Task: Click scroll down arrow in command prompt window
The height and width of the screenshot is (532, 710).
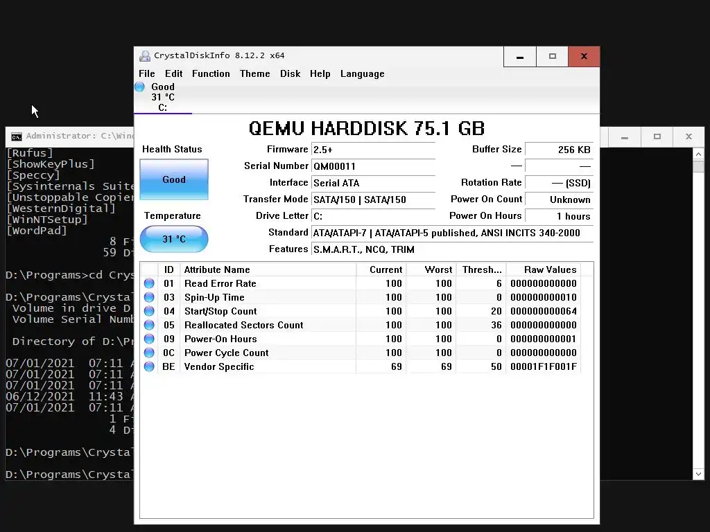Action: [x=698, y=474]
